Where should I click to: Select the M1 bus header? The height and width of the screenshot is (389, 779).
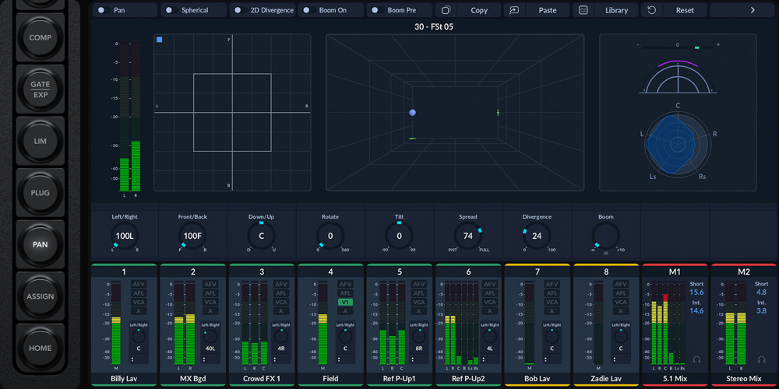click(675, 272)
